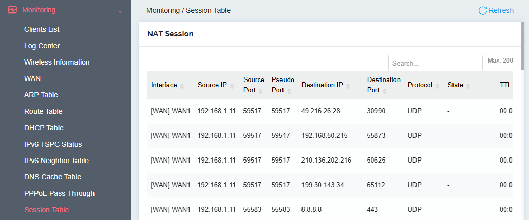Go to Wireless Information
529x220 pixels.
(56, 62)
